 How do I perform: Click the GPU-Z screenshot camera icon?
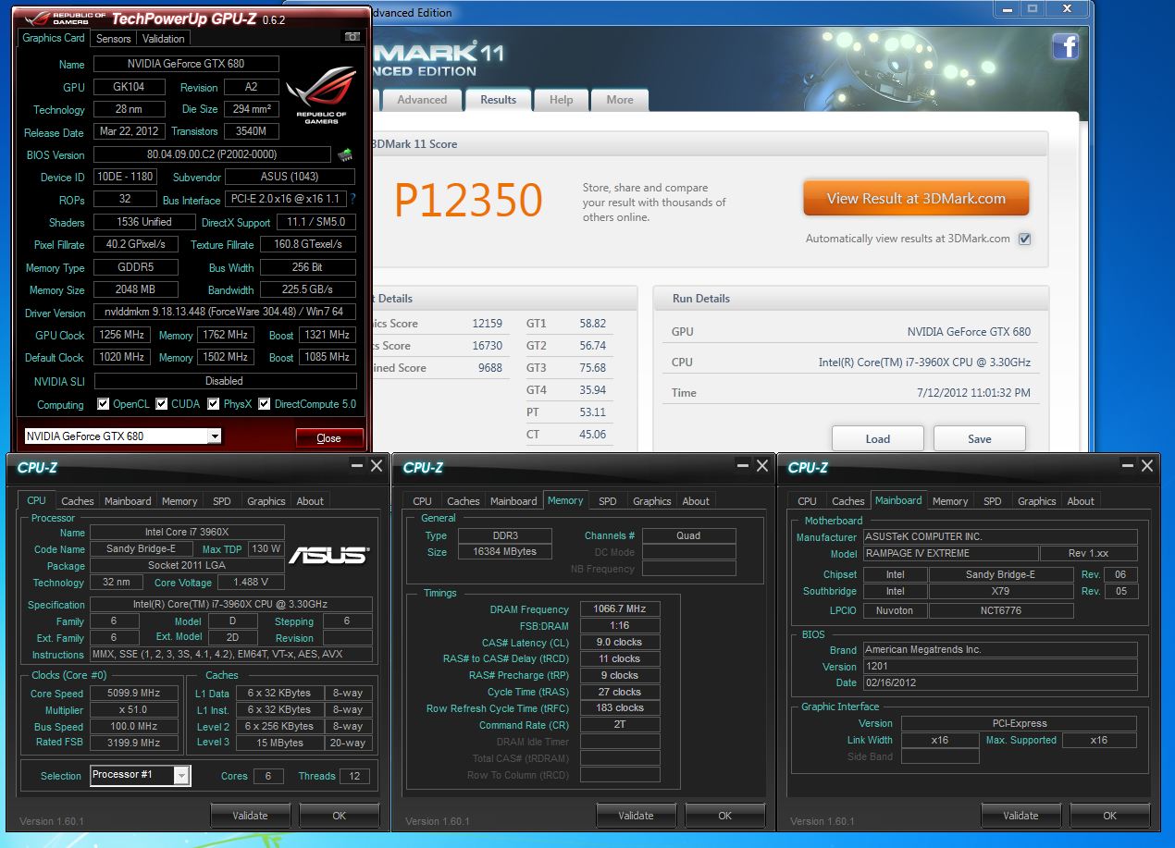click(x=352, y=38)
